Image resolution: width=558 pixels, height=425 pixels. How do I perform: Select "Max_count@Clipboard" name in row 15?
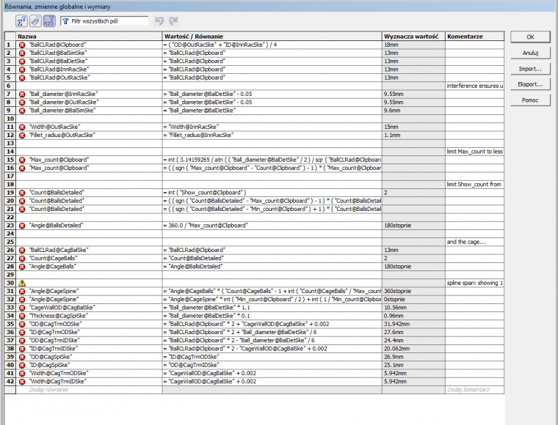tap(59, 160)
